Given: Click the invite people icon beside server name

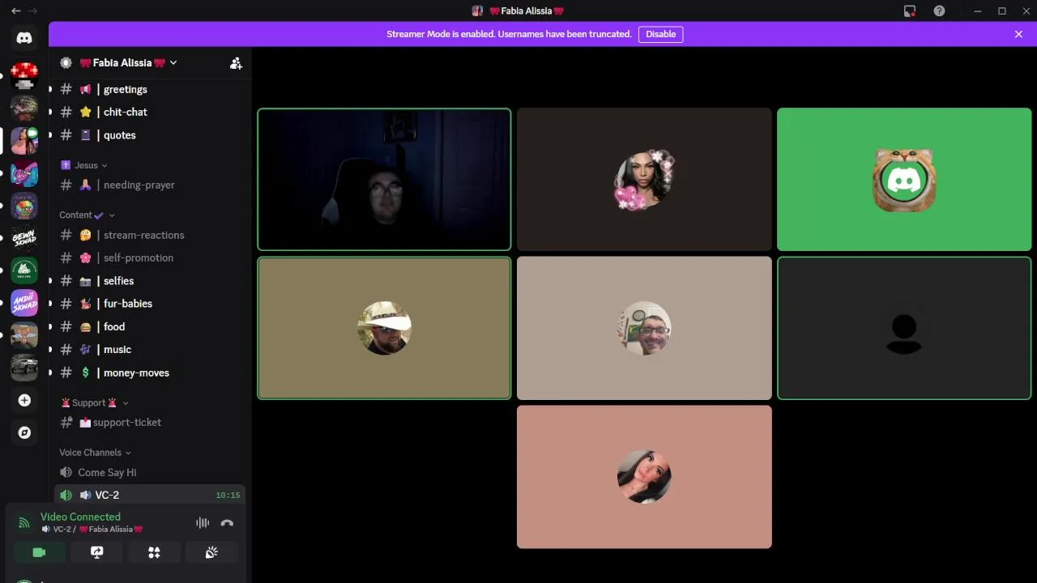Looking at the screenshot, I should point(236,63).
